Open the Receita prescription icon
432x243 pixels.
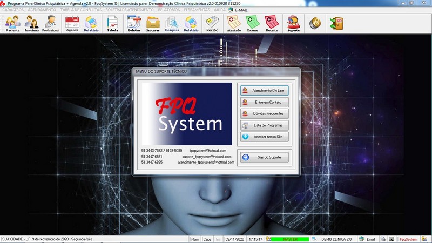pyautogui.click(x=272, y=24)
